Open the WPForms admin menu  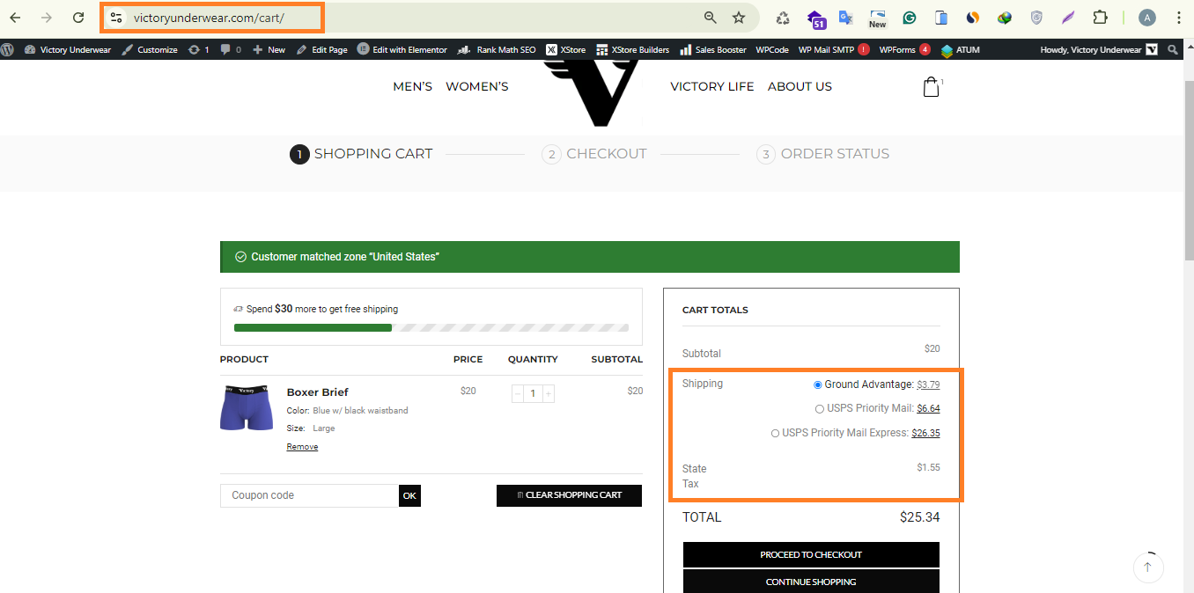click(905, 49)
